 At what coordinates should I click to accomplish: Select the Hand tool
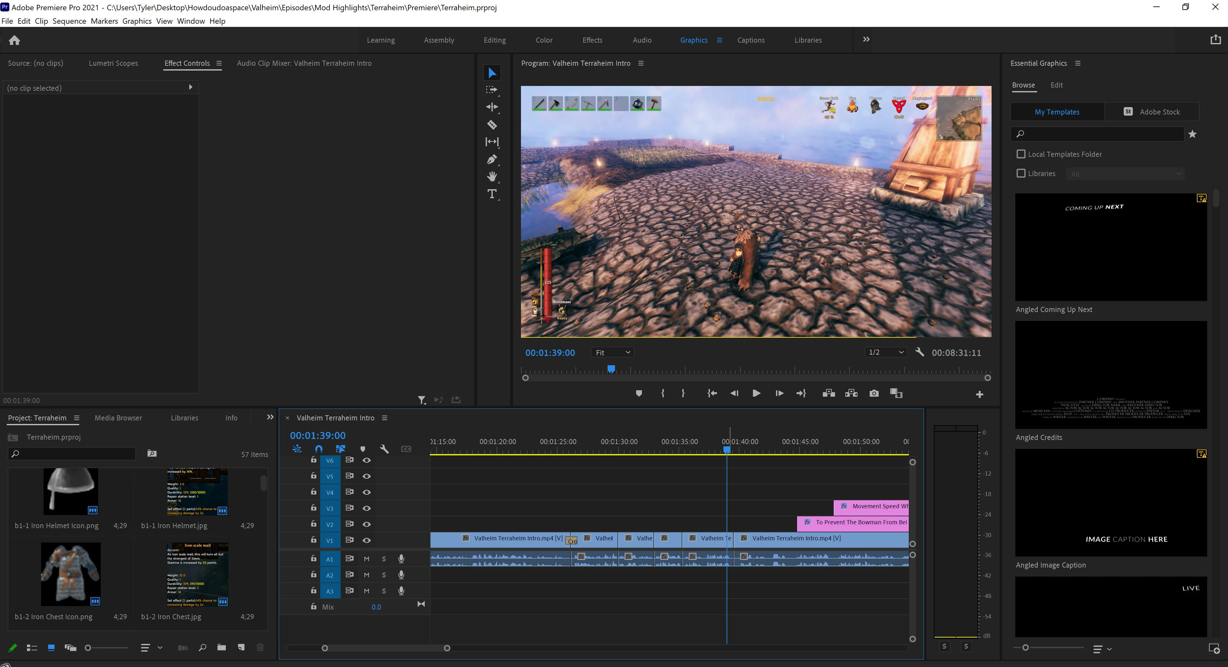tap(492, 177)
